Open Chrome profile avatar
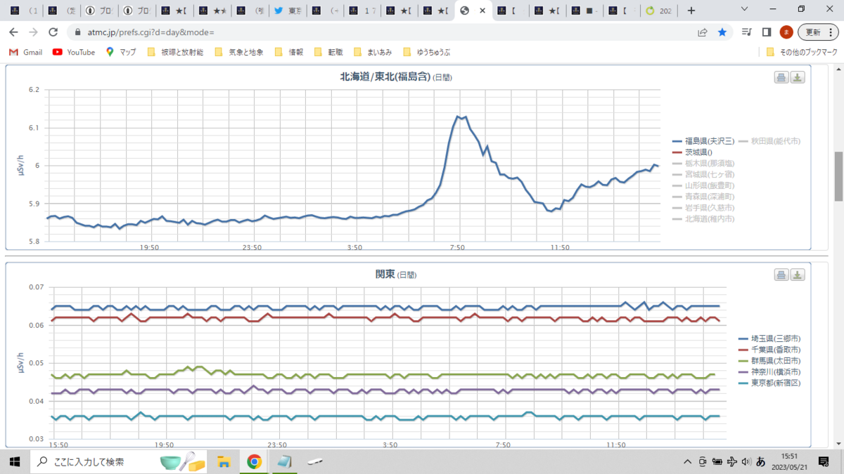844x474 pixels. [x=786, y=32]
